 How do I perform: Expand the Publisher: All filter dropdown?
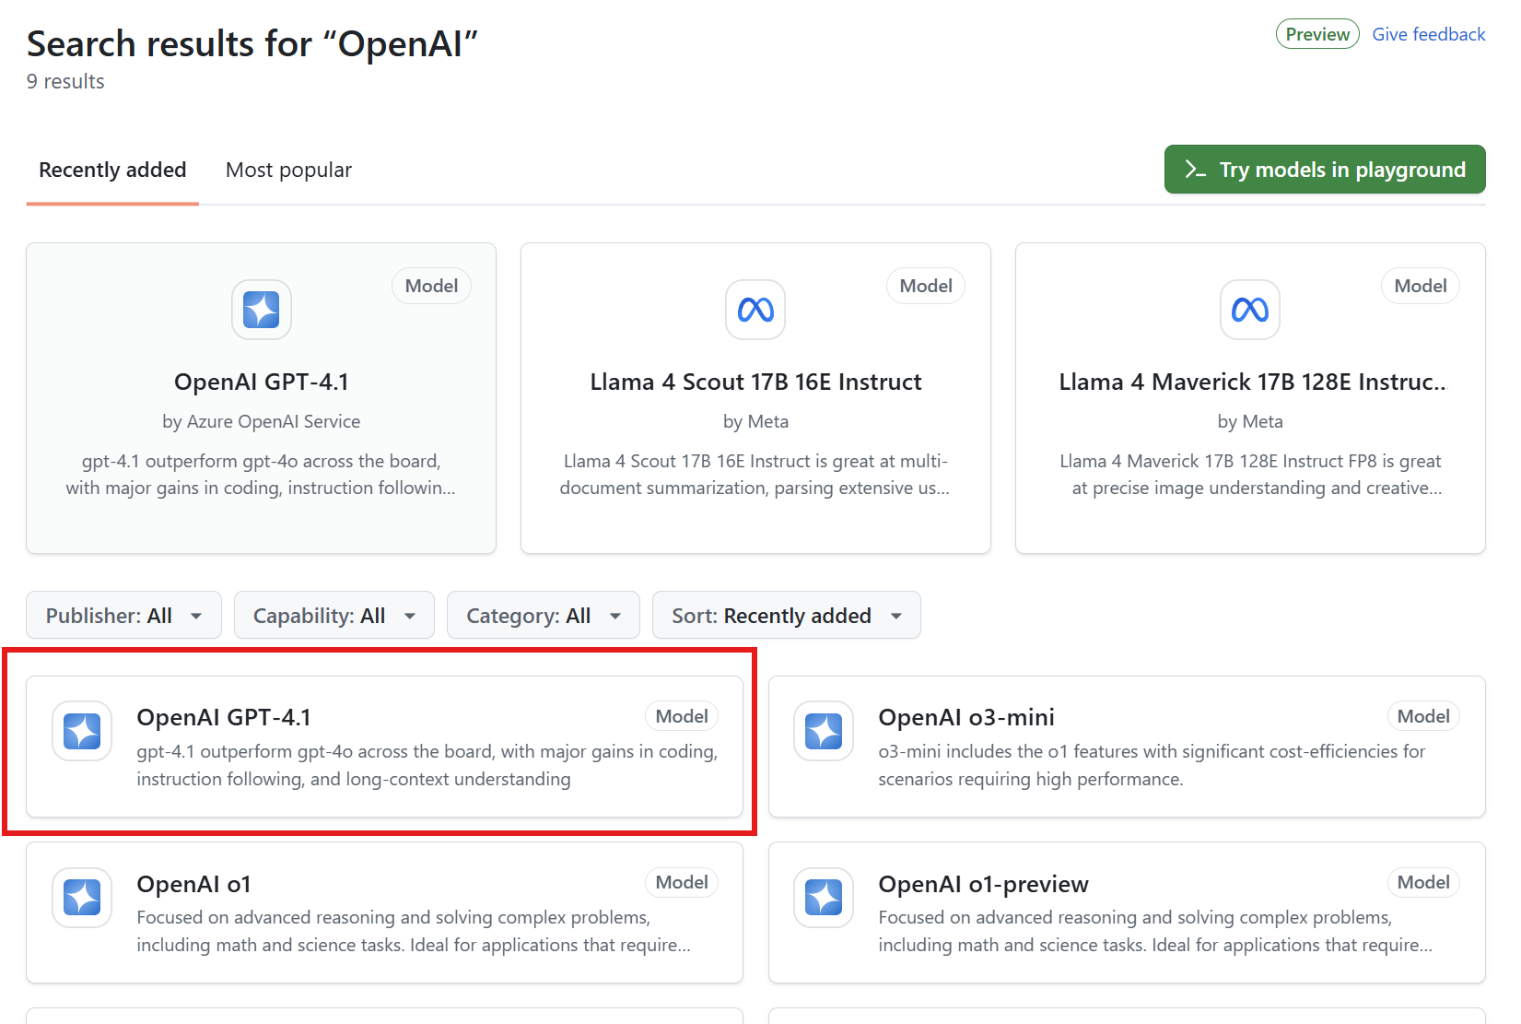123,615
